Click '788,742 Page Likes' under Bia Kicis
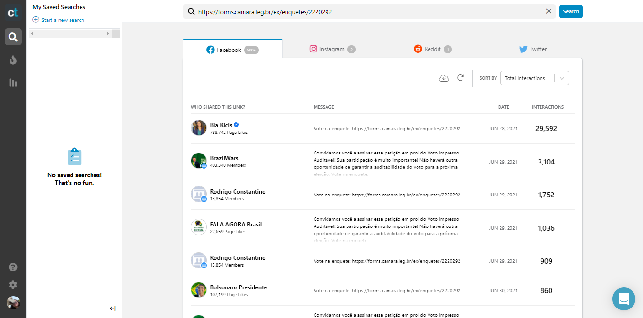643x318 pixels. [229, 133]
